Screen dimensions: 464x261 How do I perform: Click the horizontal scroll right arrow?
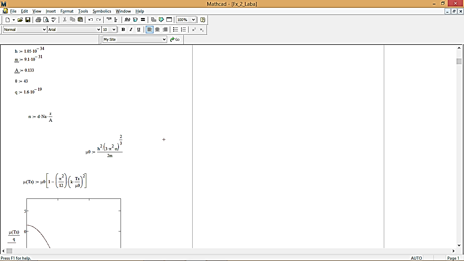pos(453,251)
